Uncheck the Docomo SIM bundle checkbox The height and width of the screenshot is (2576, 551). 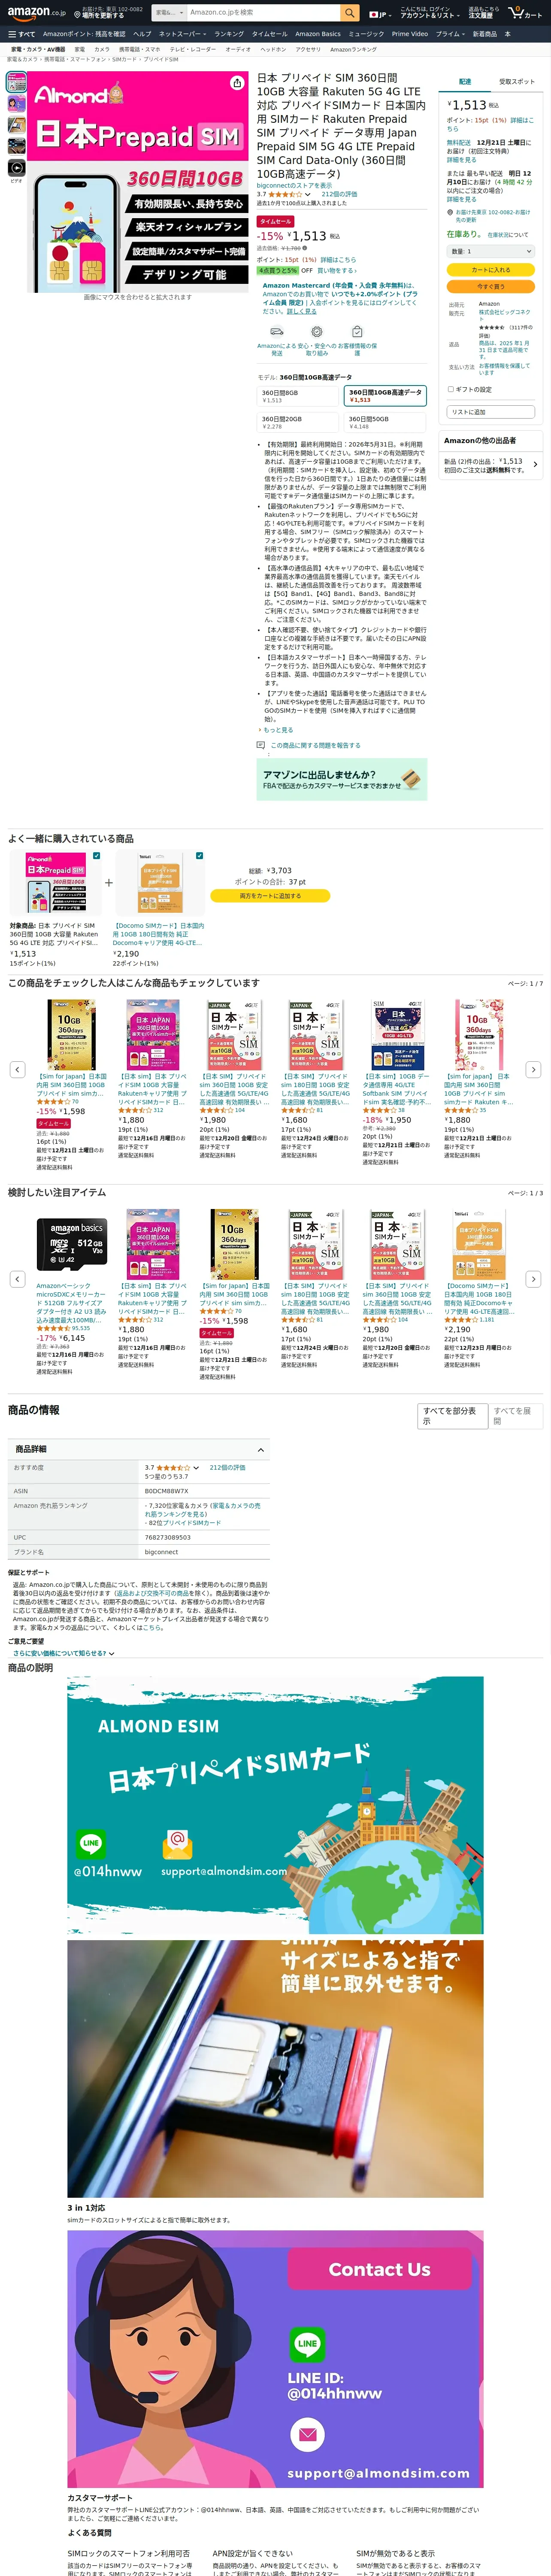199,856
